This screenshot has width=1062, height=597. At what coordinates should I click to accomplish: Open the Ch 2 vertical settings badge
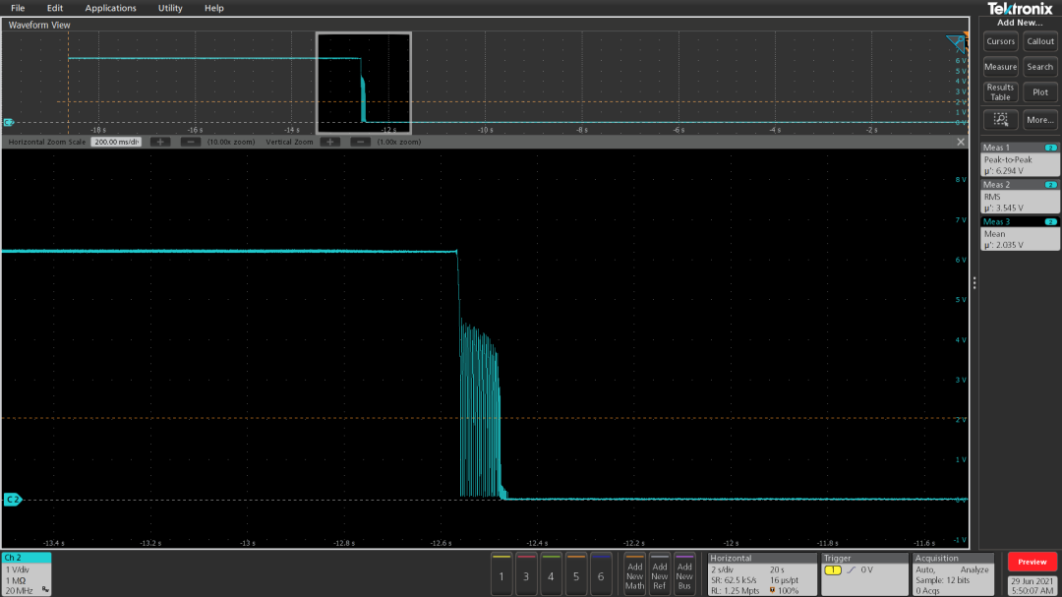(26, 573)
